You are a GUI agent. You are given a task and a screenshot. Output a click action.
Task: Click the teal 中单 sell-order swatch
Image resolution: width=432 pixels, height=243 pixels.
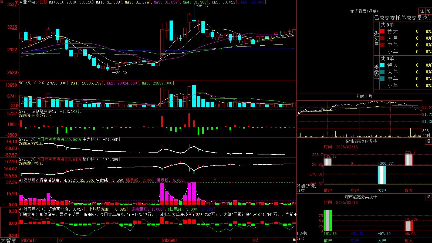coord(382,79)
